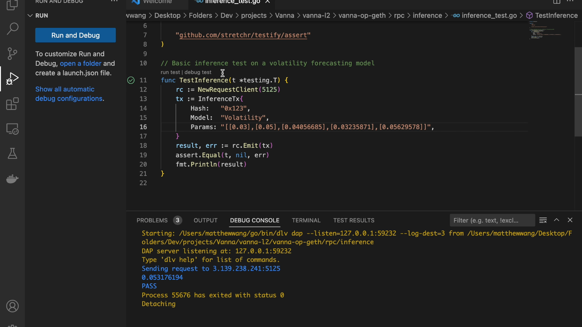Maximize the bottom panel size
The width and height of the screenshot is (582, 327).
pos(557,220)
